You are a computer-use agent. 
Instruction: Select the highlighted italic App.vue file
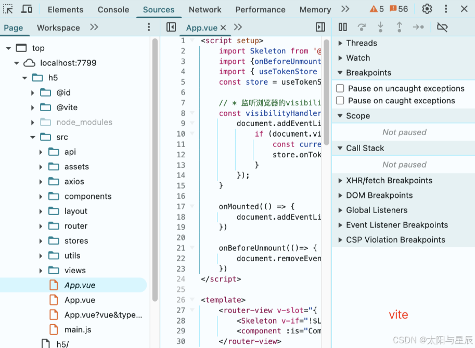point(73,285)
